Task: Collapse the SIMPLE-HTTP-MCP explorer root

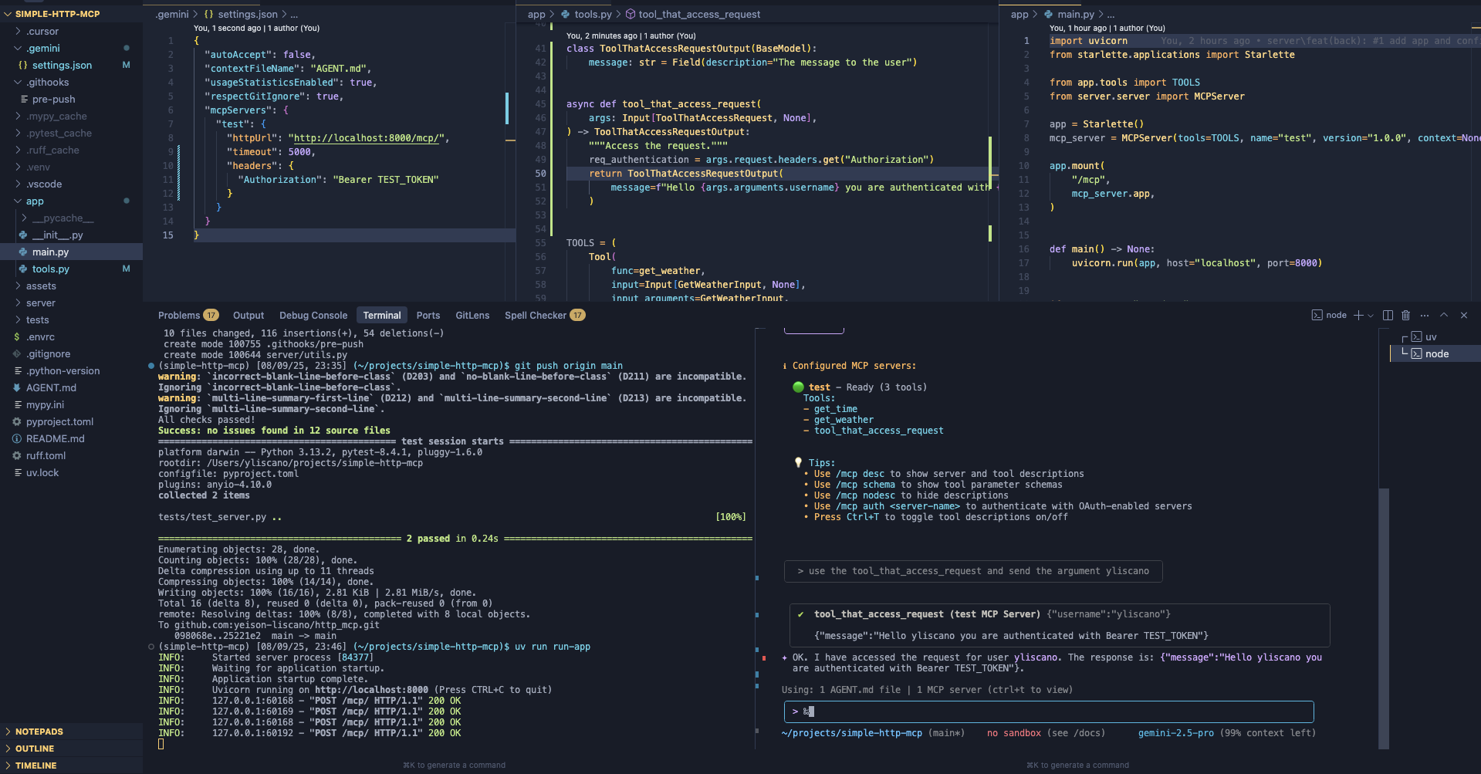Action: [x=58, y=14]
